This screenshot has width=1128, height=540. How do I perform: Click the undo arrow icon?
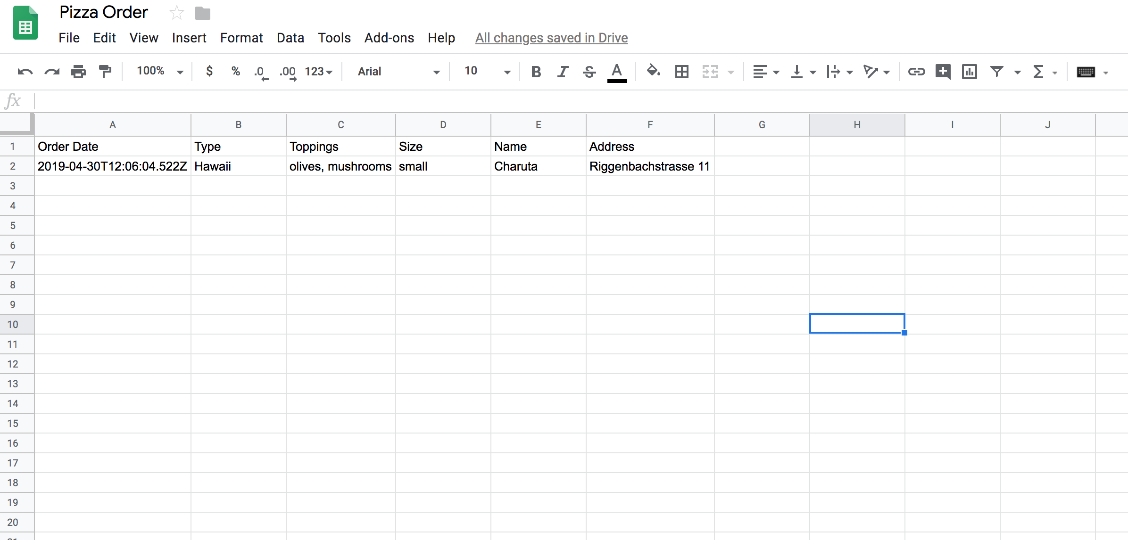(25, 72)
